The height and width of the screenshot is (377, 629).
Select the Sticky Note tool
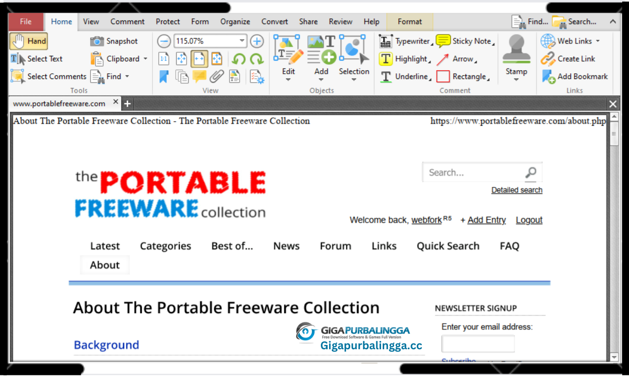click(x=465, y=41)
